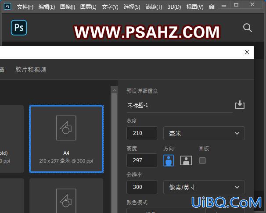Enable the 画板 artboard checkbox
Viewport: 266px width, 213px height.
[202, 160]
